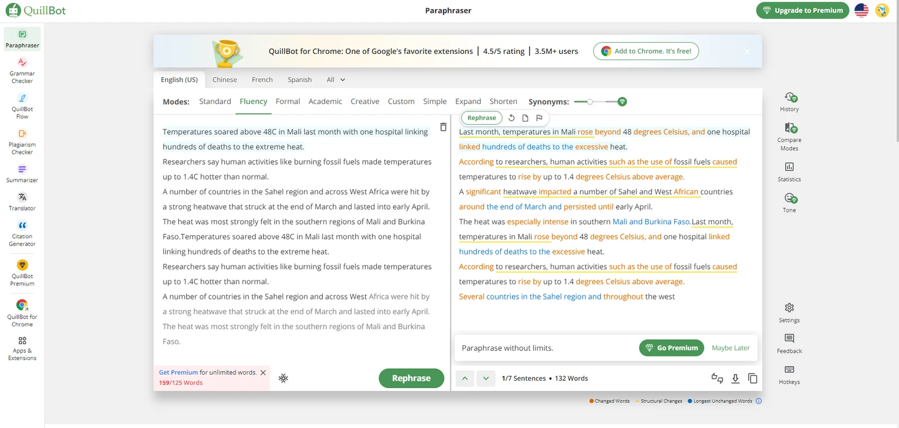Click the freeze words snowflake icon

283,378
